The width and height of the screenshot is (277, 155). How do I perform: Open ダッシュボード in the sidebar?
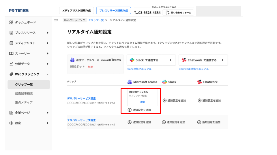pyautogui.click(x=25, y=22)
